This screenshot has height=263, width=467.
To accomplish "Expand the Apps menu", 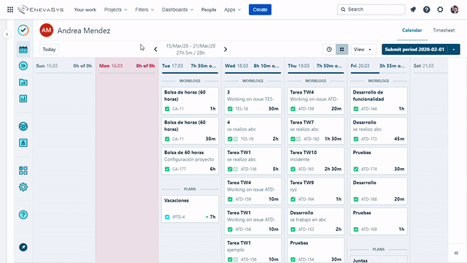I will (x=232, y=9).
